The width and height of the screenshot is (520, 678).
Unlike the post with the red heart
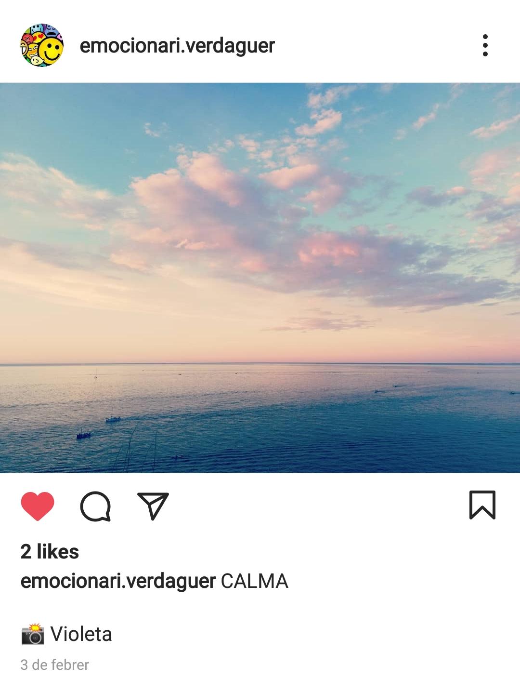(x=38, y=506)
